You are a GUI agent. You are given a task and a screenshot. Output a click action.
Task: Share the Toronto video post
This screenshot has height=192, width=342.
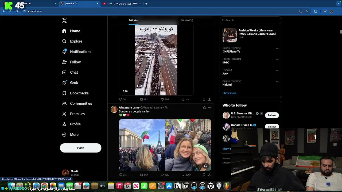click(x=209, y=99)
